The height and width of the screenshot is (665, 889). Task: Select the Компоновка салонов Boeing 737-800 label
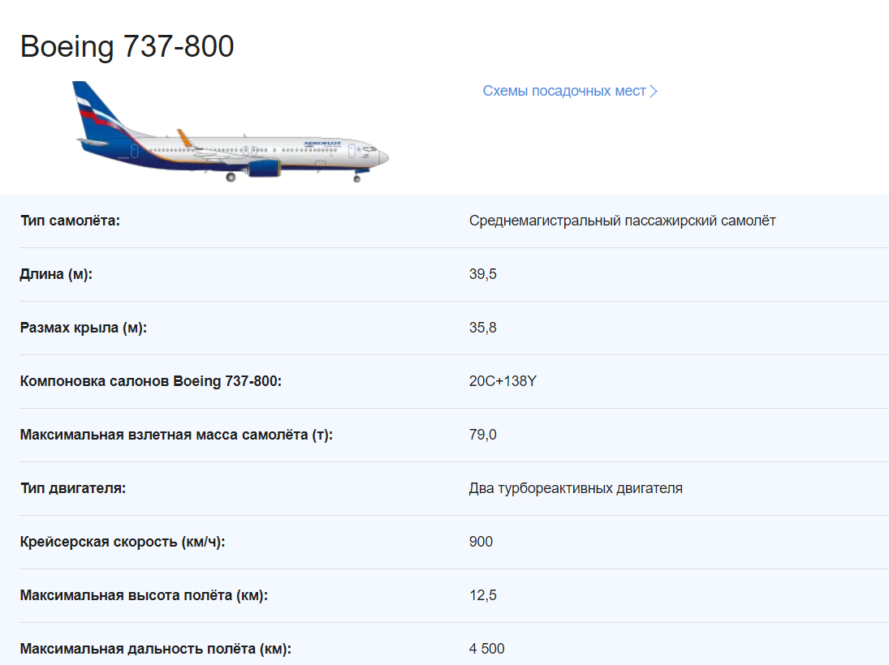(151, 381)
